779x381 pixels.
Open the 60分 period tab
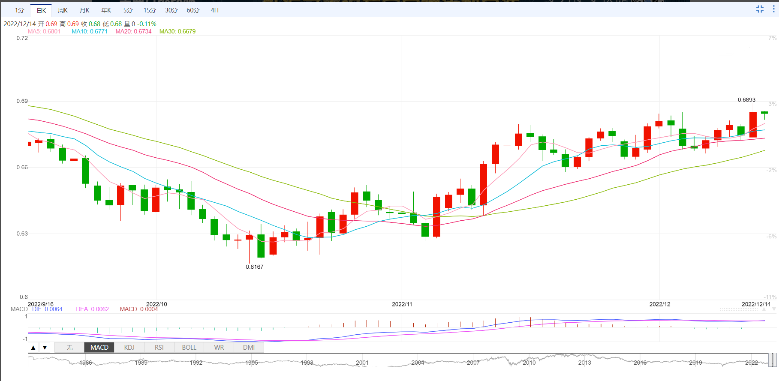(x=193, y=10)
